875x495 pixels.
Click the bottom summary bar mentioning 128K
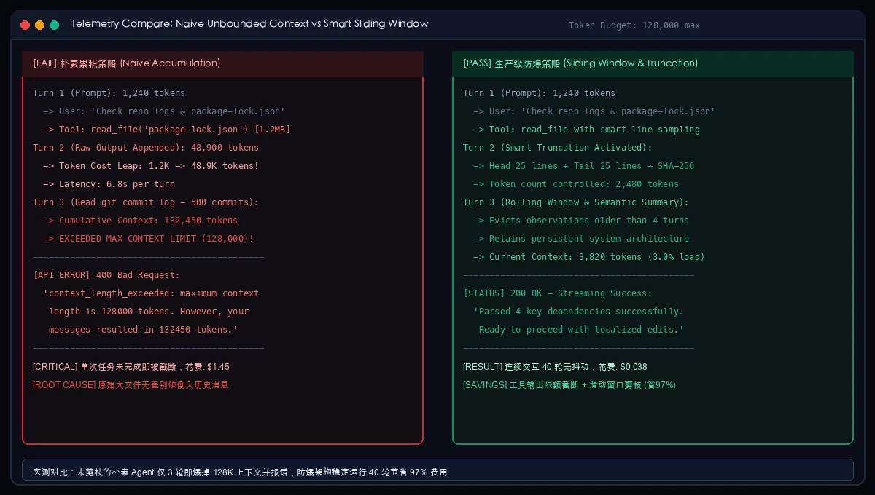point(437,470)
